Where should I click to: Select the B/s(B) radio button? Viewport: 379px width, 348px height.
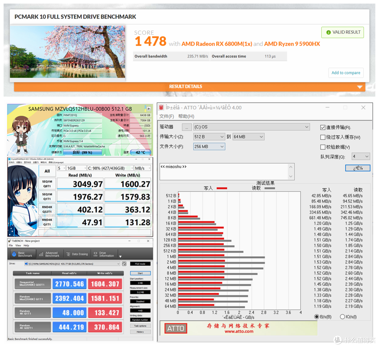click(317, 316)
